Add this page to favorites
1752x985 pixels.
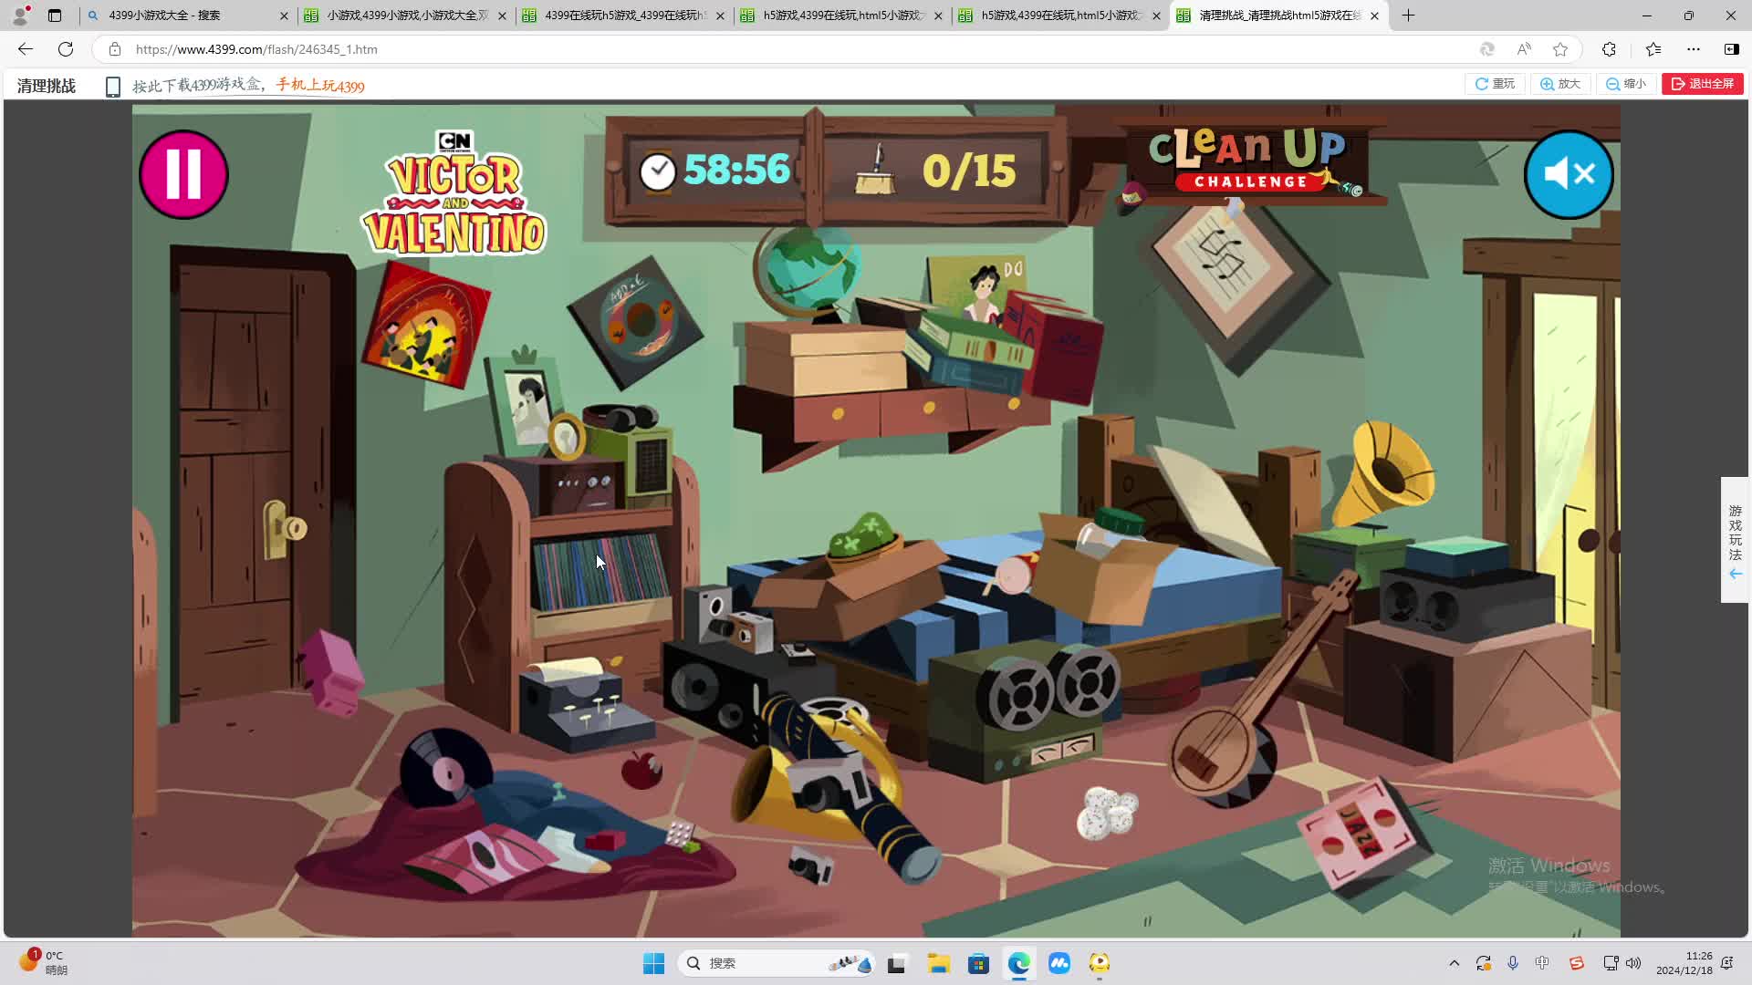point(1560,49)
